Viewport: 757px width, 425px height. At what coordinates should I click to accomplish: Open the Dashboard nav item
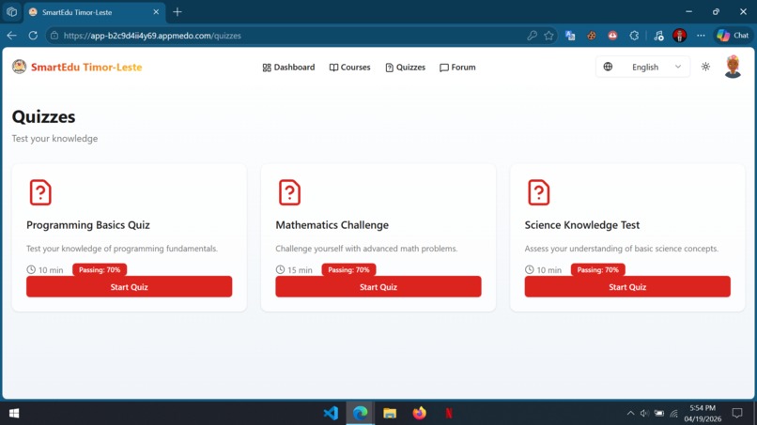tap(288, 67)
